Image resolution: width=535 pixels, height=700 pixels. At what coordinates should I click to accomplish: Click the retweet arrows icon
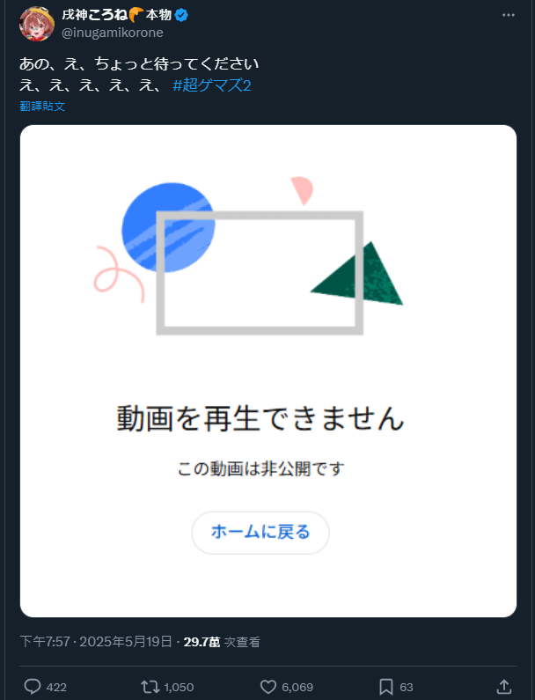150,687
